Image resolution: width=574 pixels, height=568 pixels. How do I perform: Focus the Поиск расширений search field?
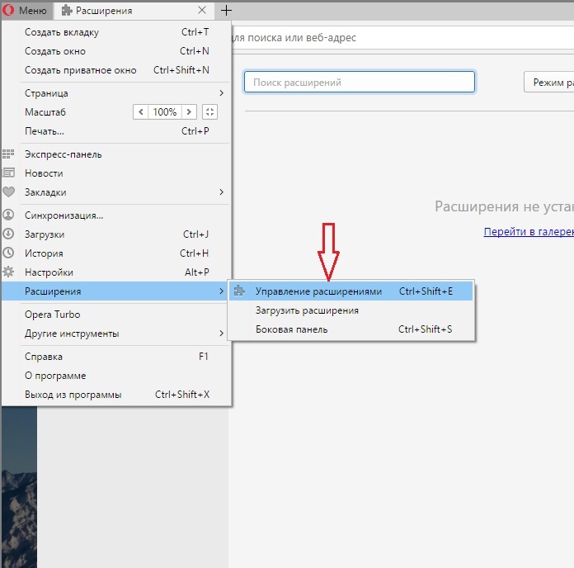coord(360,82)
